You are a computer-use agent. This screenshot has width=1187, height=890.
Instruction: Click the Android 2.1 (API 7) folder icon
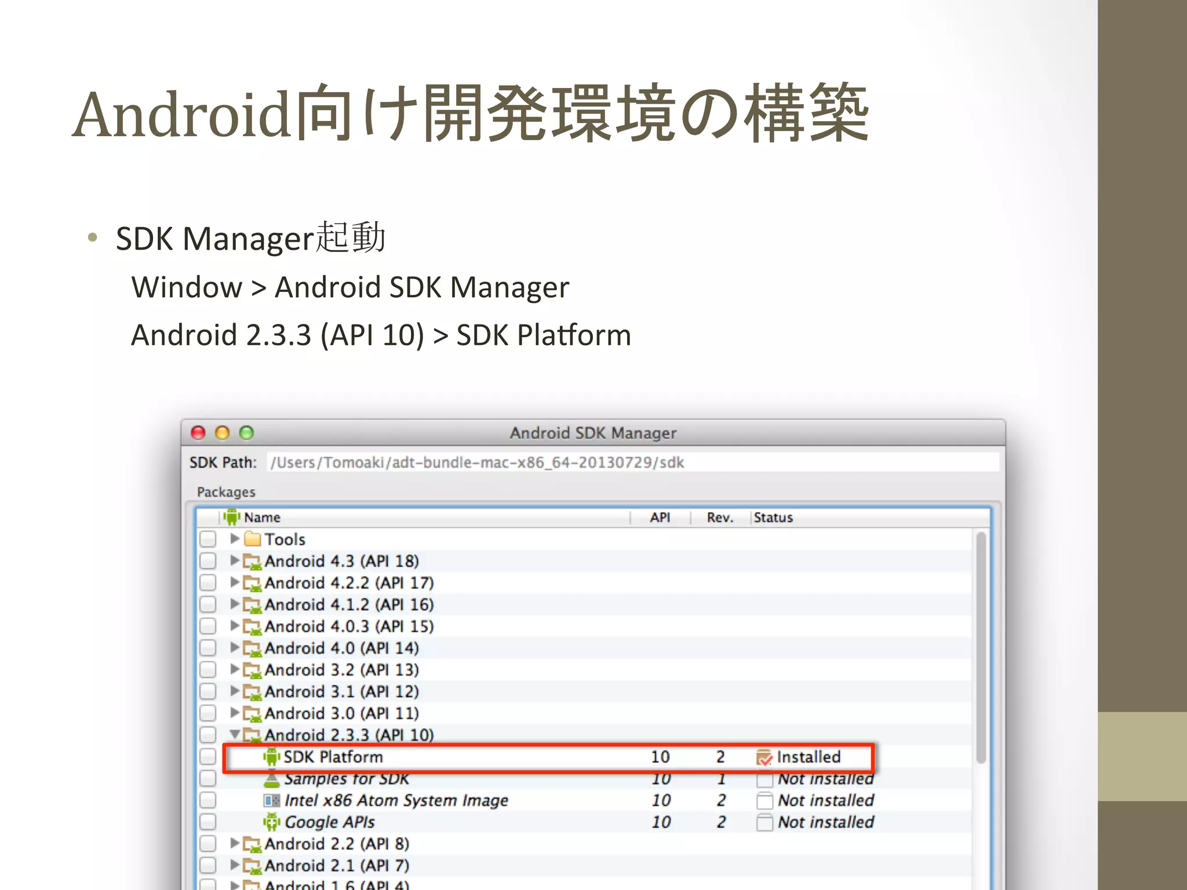252,866
